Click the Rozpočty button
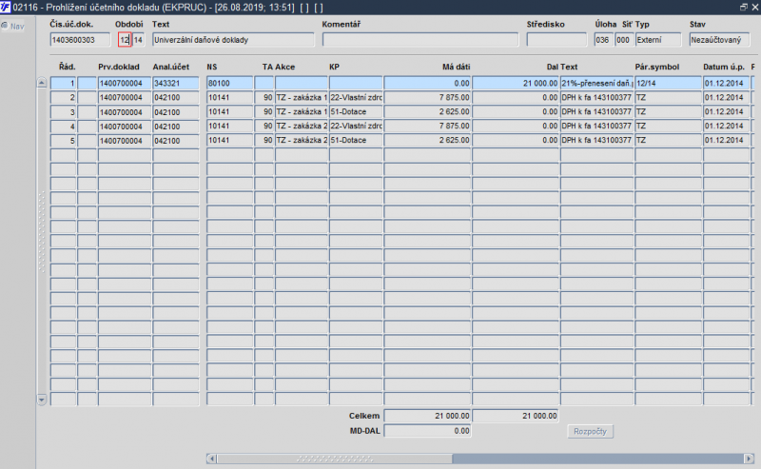 590,431
